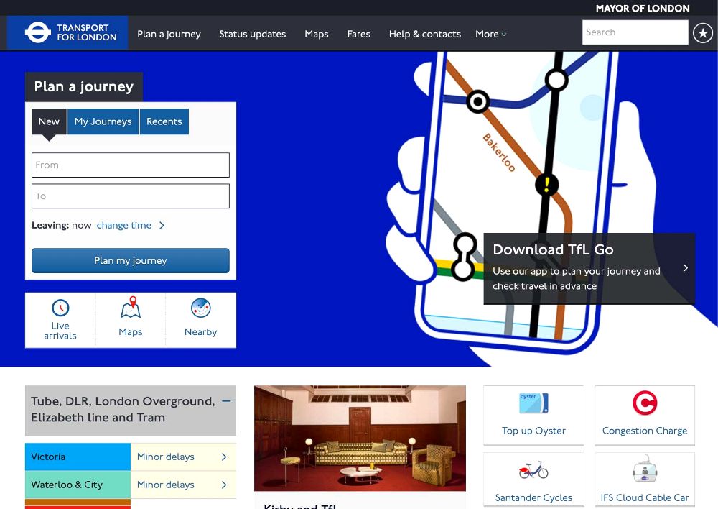The image size is (718, 509).
Task: Open IFS Cloud Cable Car link
Action: point(645,497)
